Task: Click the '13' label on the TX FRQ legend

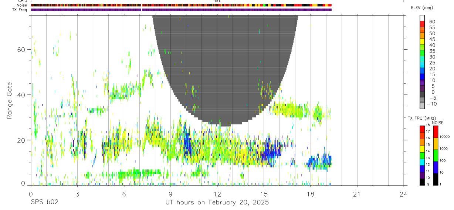Action: [427, 158]
